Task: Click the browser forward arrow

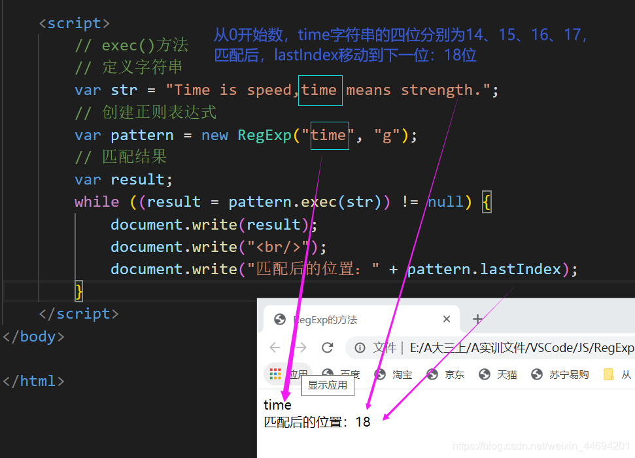Action: point(301,347)
